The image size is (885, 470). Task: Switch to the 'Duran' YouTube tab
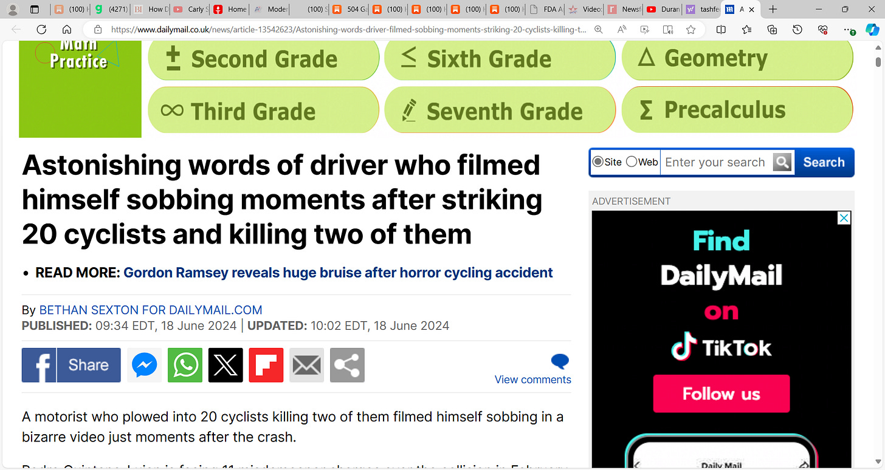[663, 10]
